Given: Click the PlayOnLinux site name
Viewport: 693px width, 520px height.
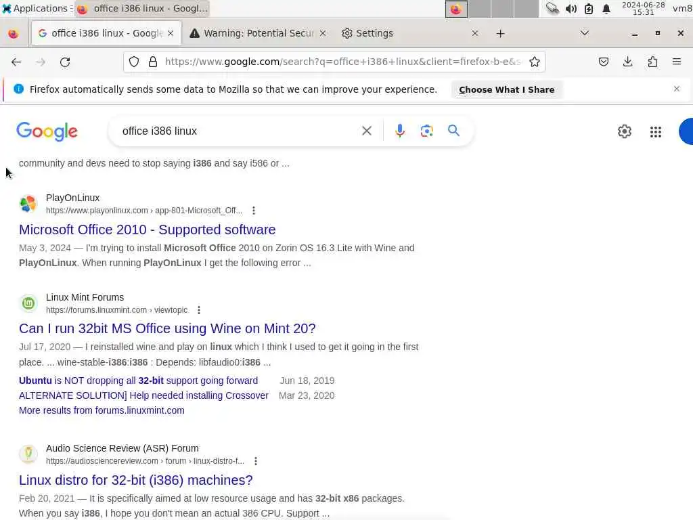Looking at the screenshot, I should 72,198.
